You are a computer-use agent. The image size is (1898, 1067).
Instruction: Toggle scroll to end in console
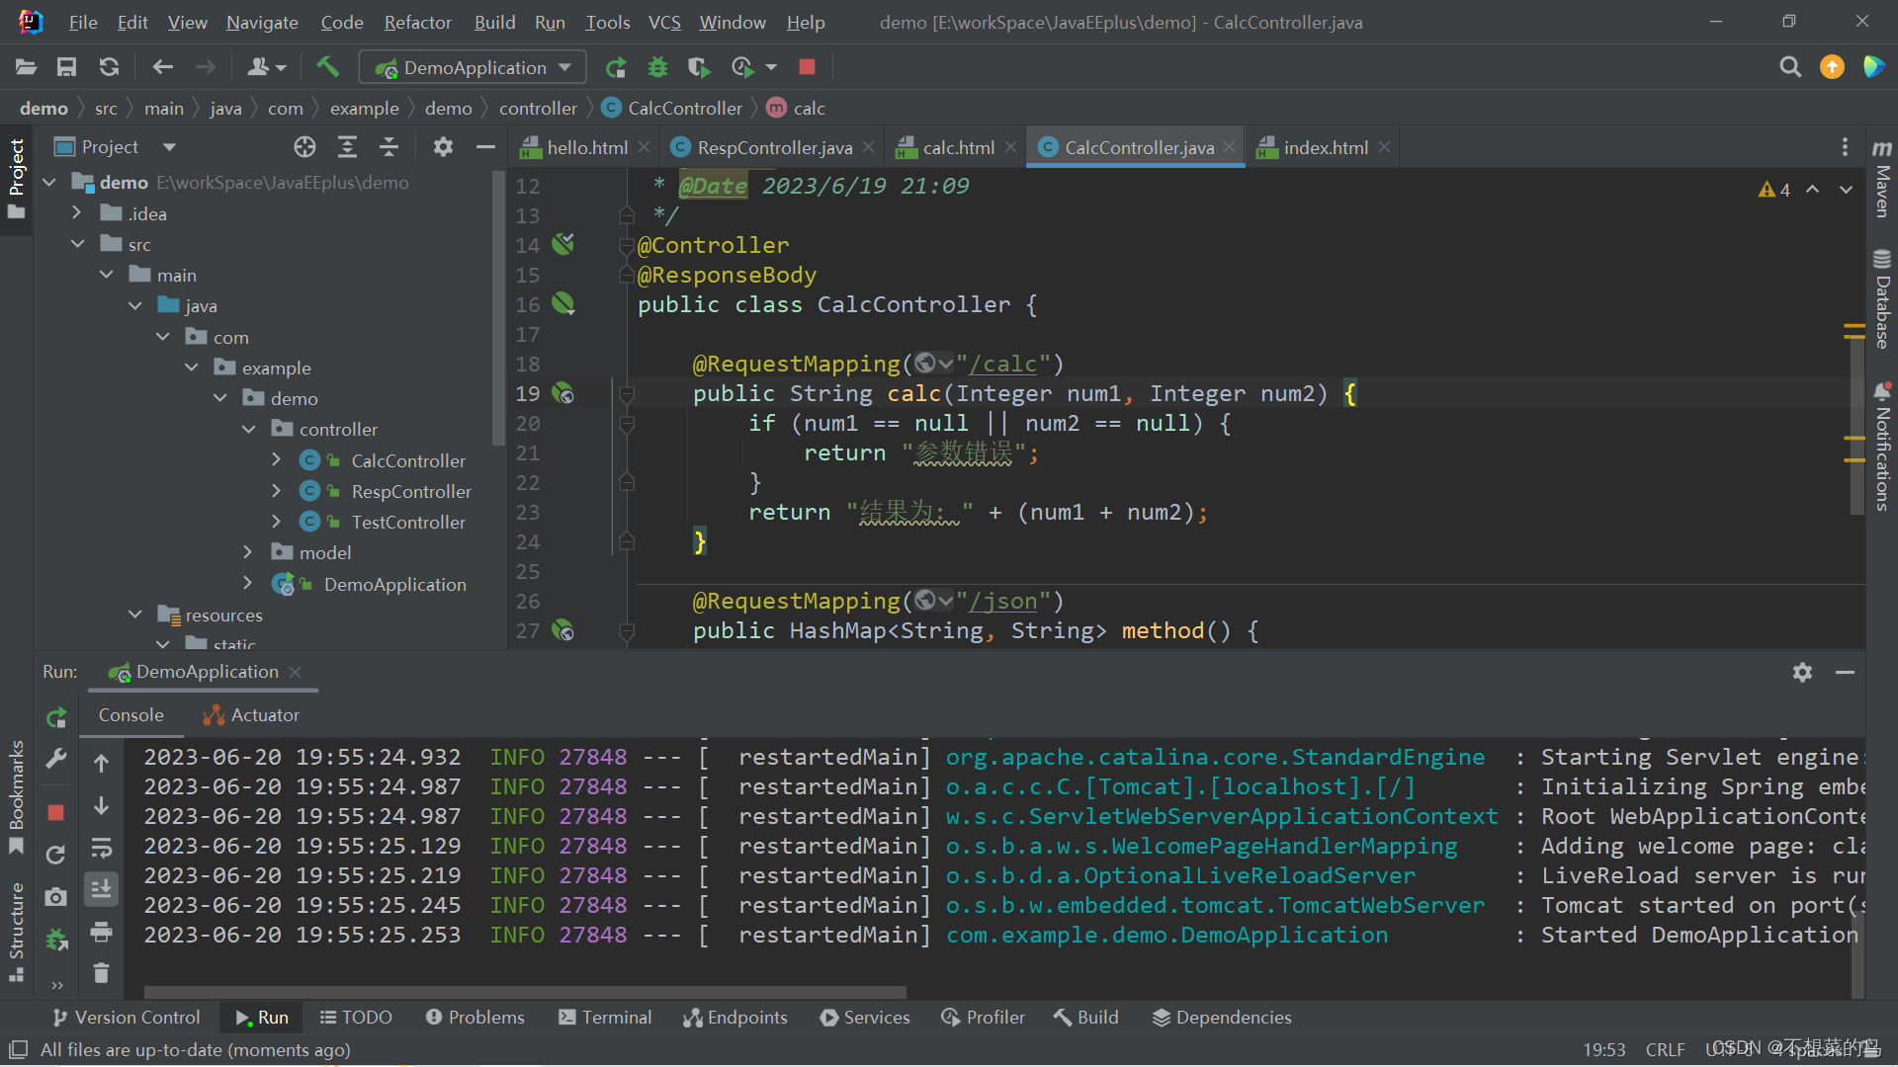click(101, 889)
